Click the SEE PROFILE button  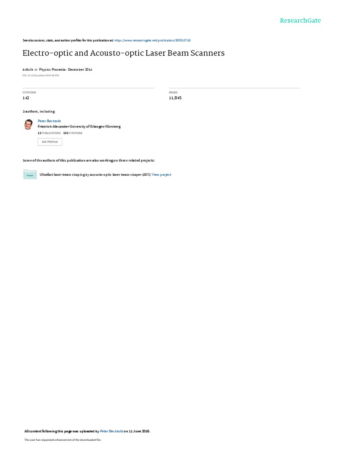(x=50, y=142)
